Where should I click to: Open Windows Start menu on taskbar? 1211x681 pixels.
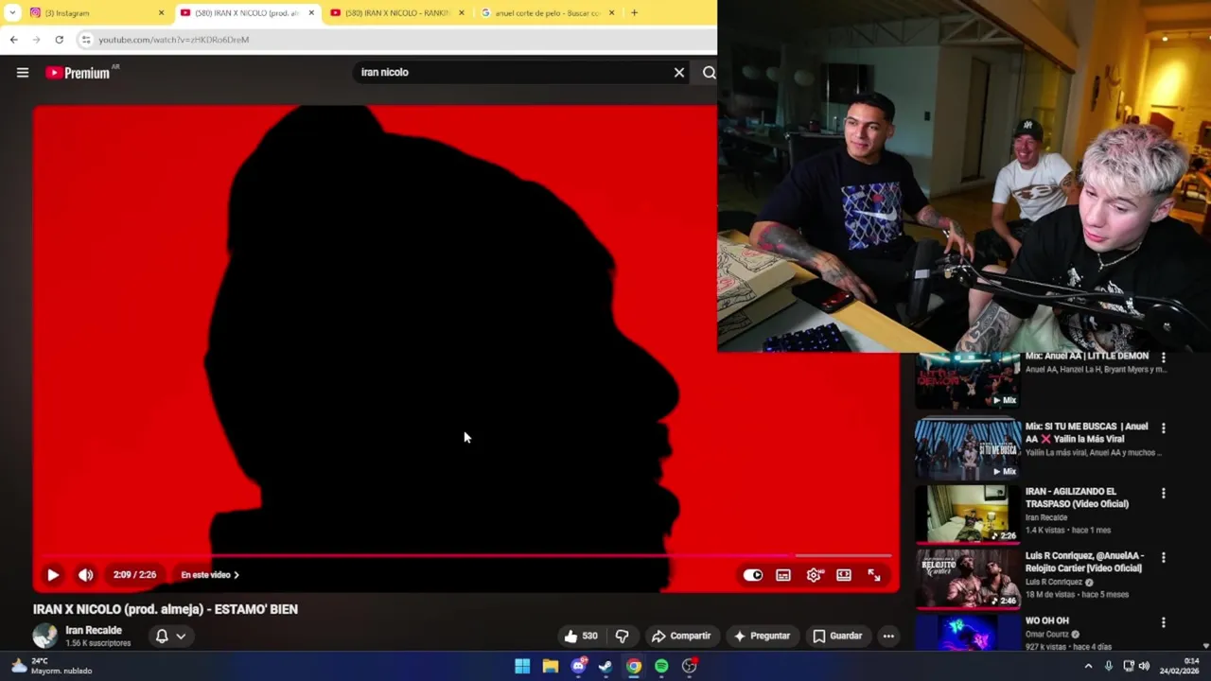click(x=522, y=666)
